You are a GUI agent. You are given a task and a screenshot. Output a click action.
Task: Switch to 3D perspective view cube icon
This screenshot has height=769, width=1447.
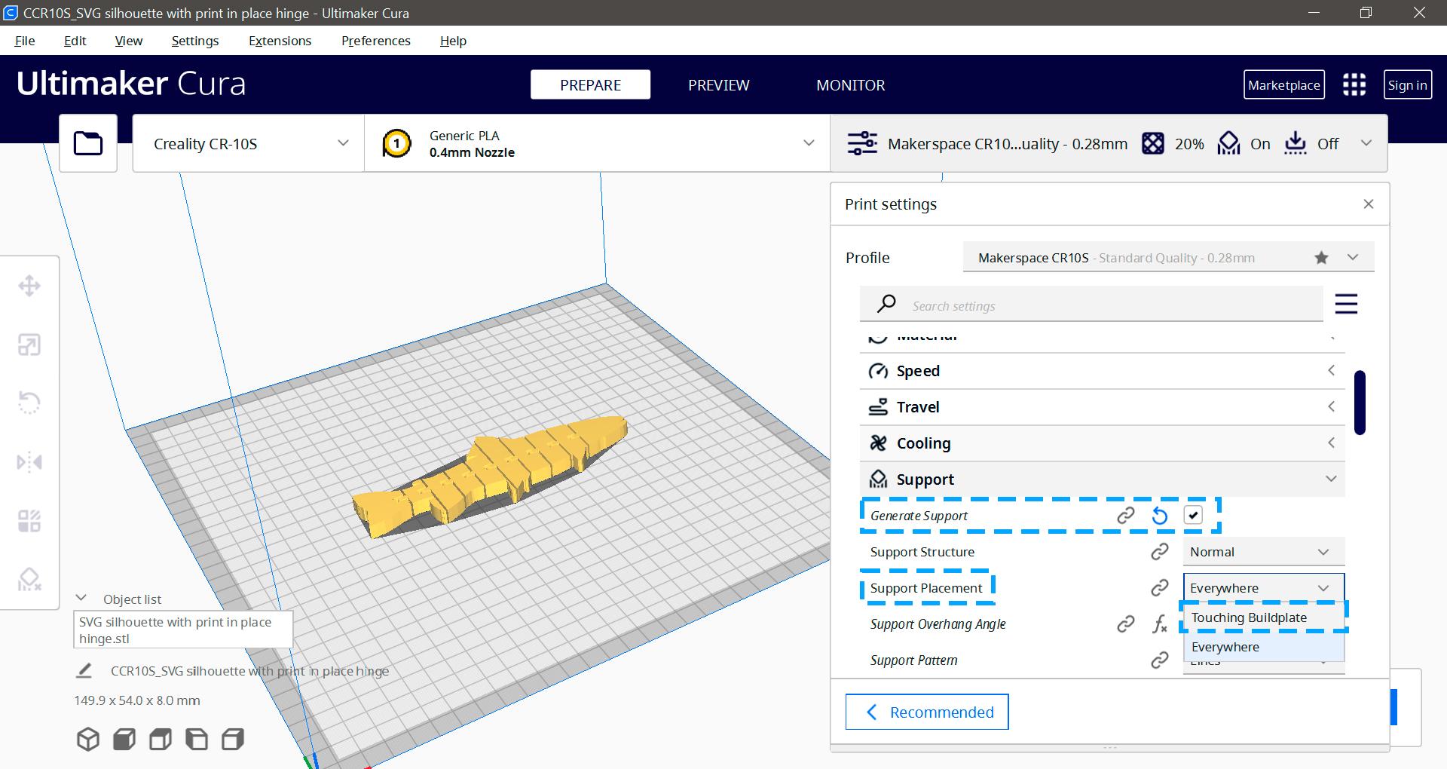click(x=88, y=739)
